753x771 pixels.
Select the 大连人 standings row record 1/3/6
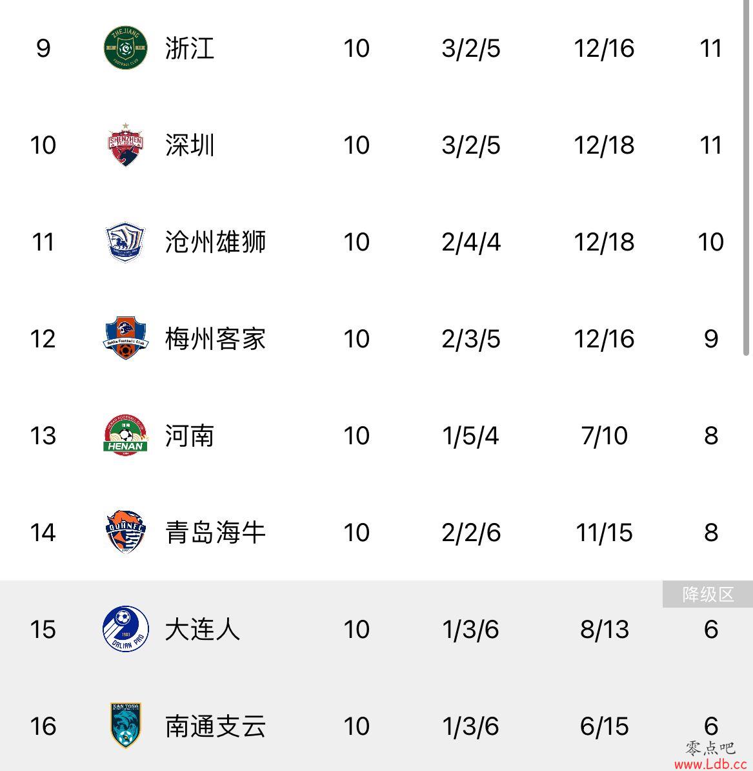(470, 630)
